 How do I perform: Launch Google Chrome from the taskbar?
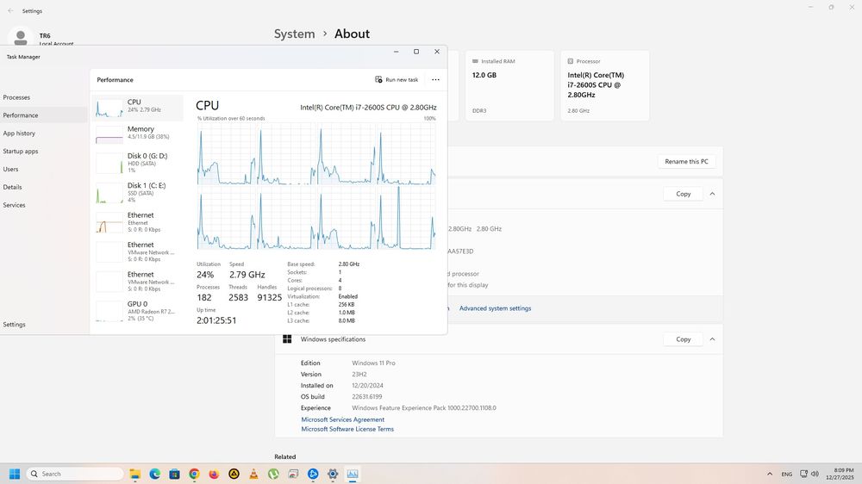194,475
